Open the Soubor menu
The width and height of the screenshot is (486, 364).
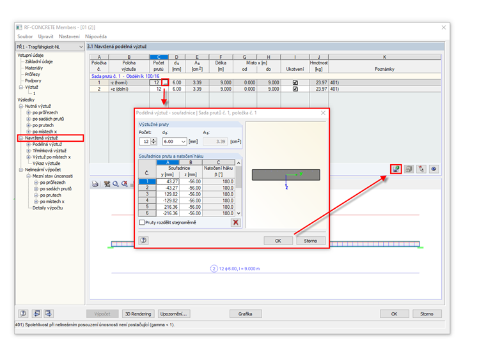pos(25,36)
